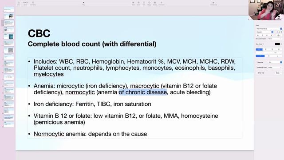Insert a Chart from the toolbar
The image size is (284, 160).
pos(138,3)
